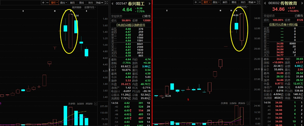Select 传智教育 买一 row with volume 8060
304x126 pixels.
pos(283,44)
